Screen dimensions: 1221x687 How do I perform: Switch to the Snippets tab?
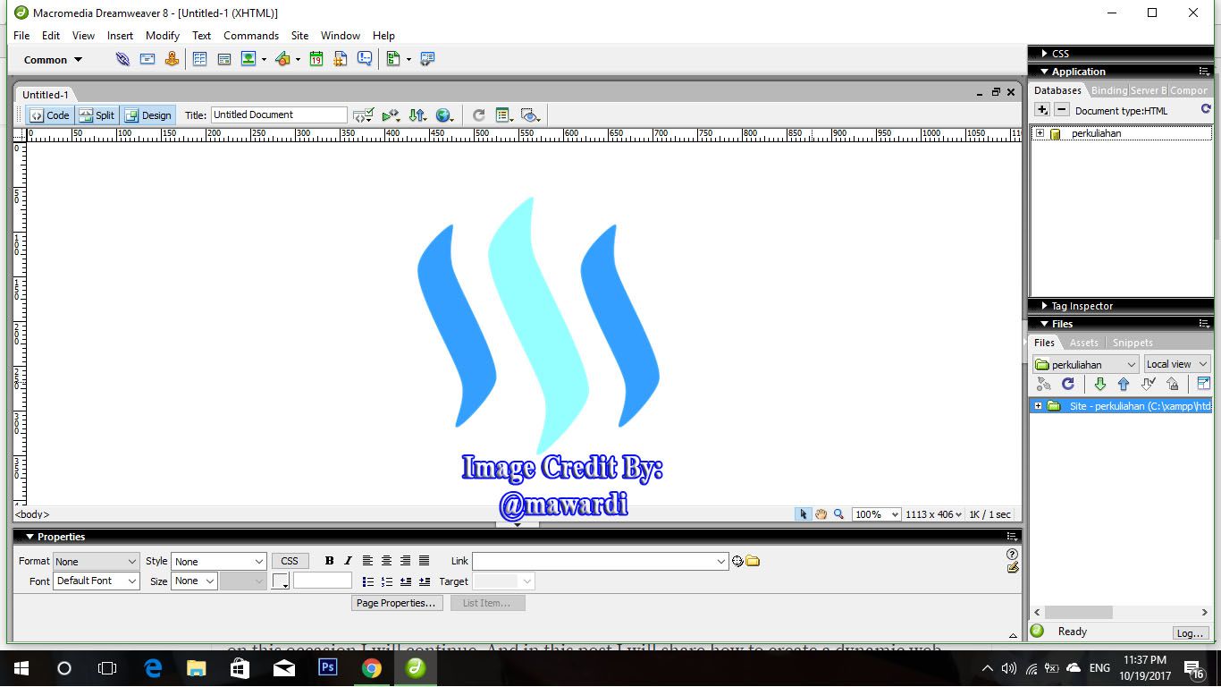pyautogui.click(x=1133, y=343)
